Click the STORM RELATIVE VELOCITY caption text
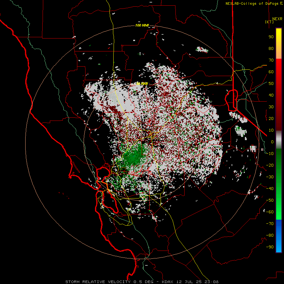This screenshot has height=284, width=284. coord(98,282)
